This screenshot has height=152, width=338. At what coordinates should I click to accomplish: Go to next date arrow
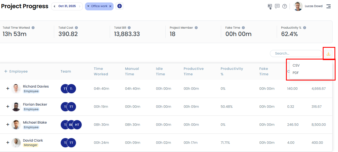80,6
